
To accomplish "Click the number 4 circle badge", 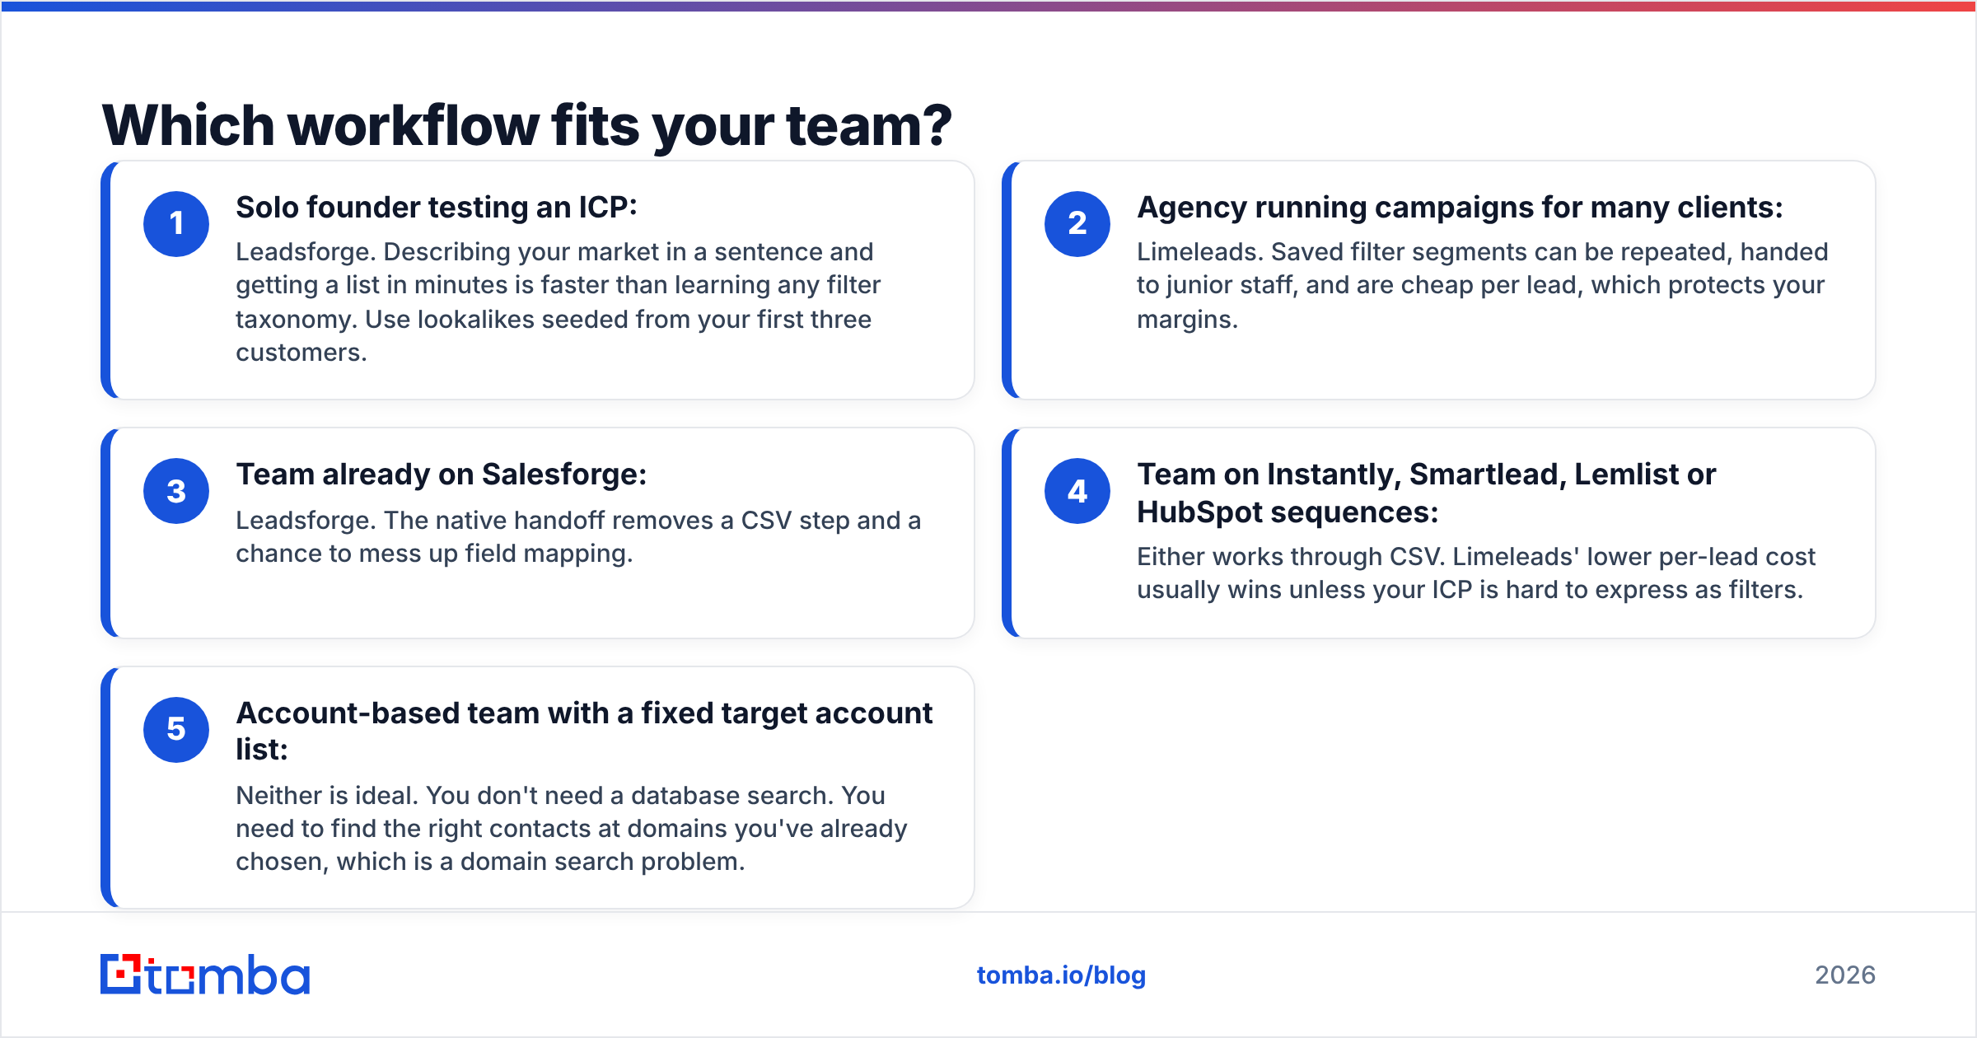I will pyautogui.click(x=1077, y=491).
